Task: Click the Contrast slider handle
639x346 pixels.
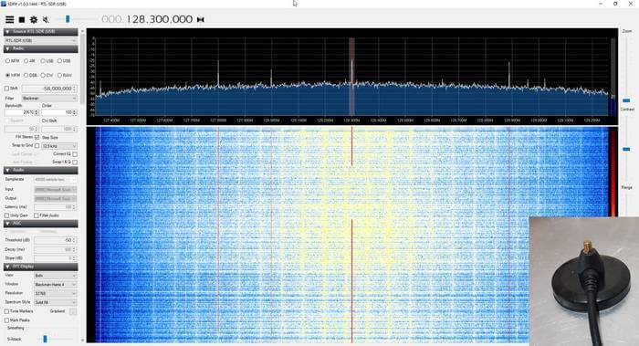Action: pyautogui.click(x=626, y=100)
